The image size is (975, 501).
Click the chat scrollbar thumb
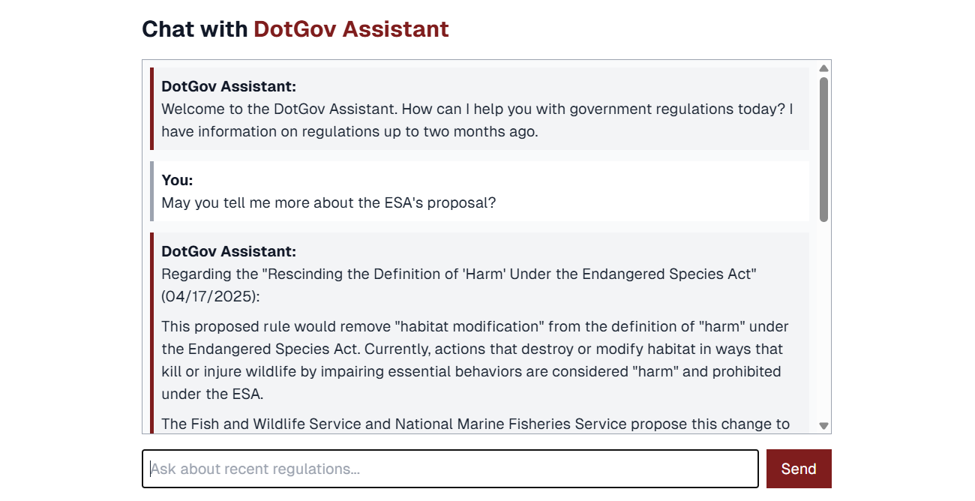pos(823,150)
